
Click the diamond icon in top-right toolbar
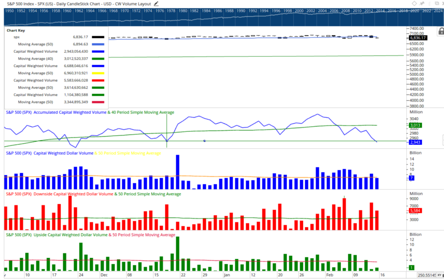[415, 3]
